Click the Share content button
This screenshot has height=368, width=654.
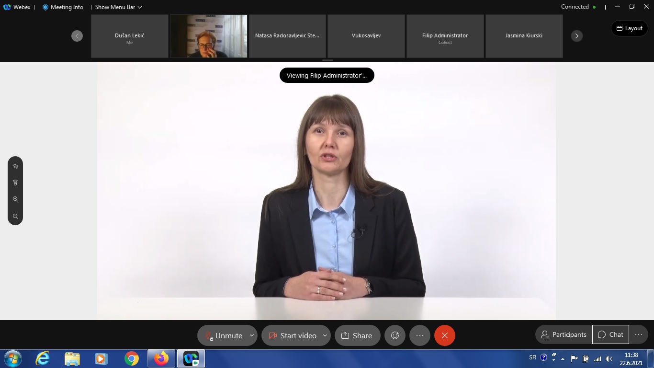click(x=358, y=335)
